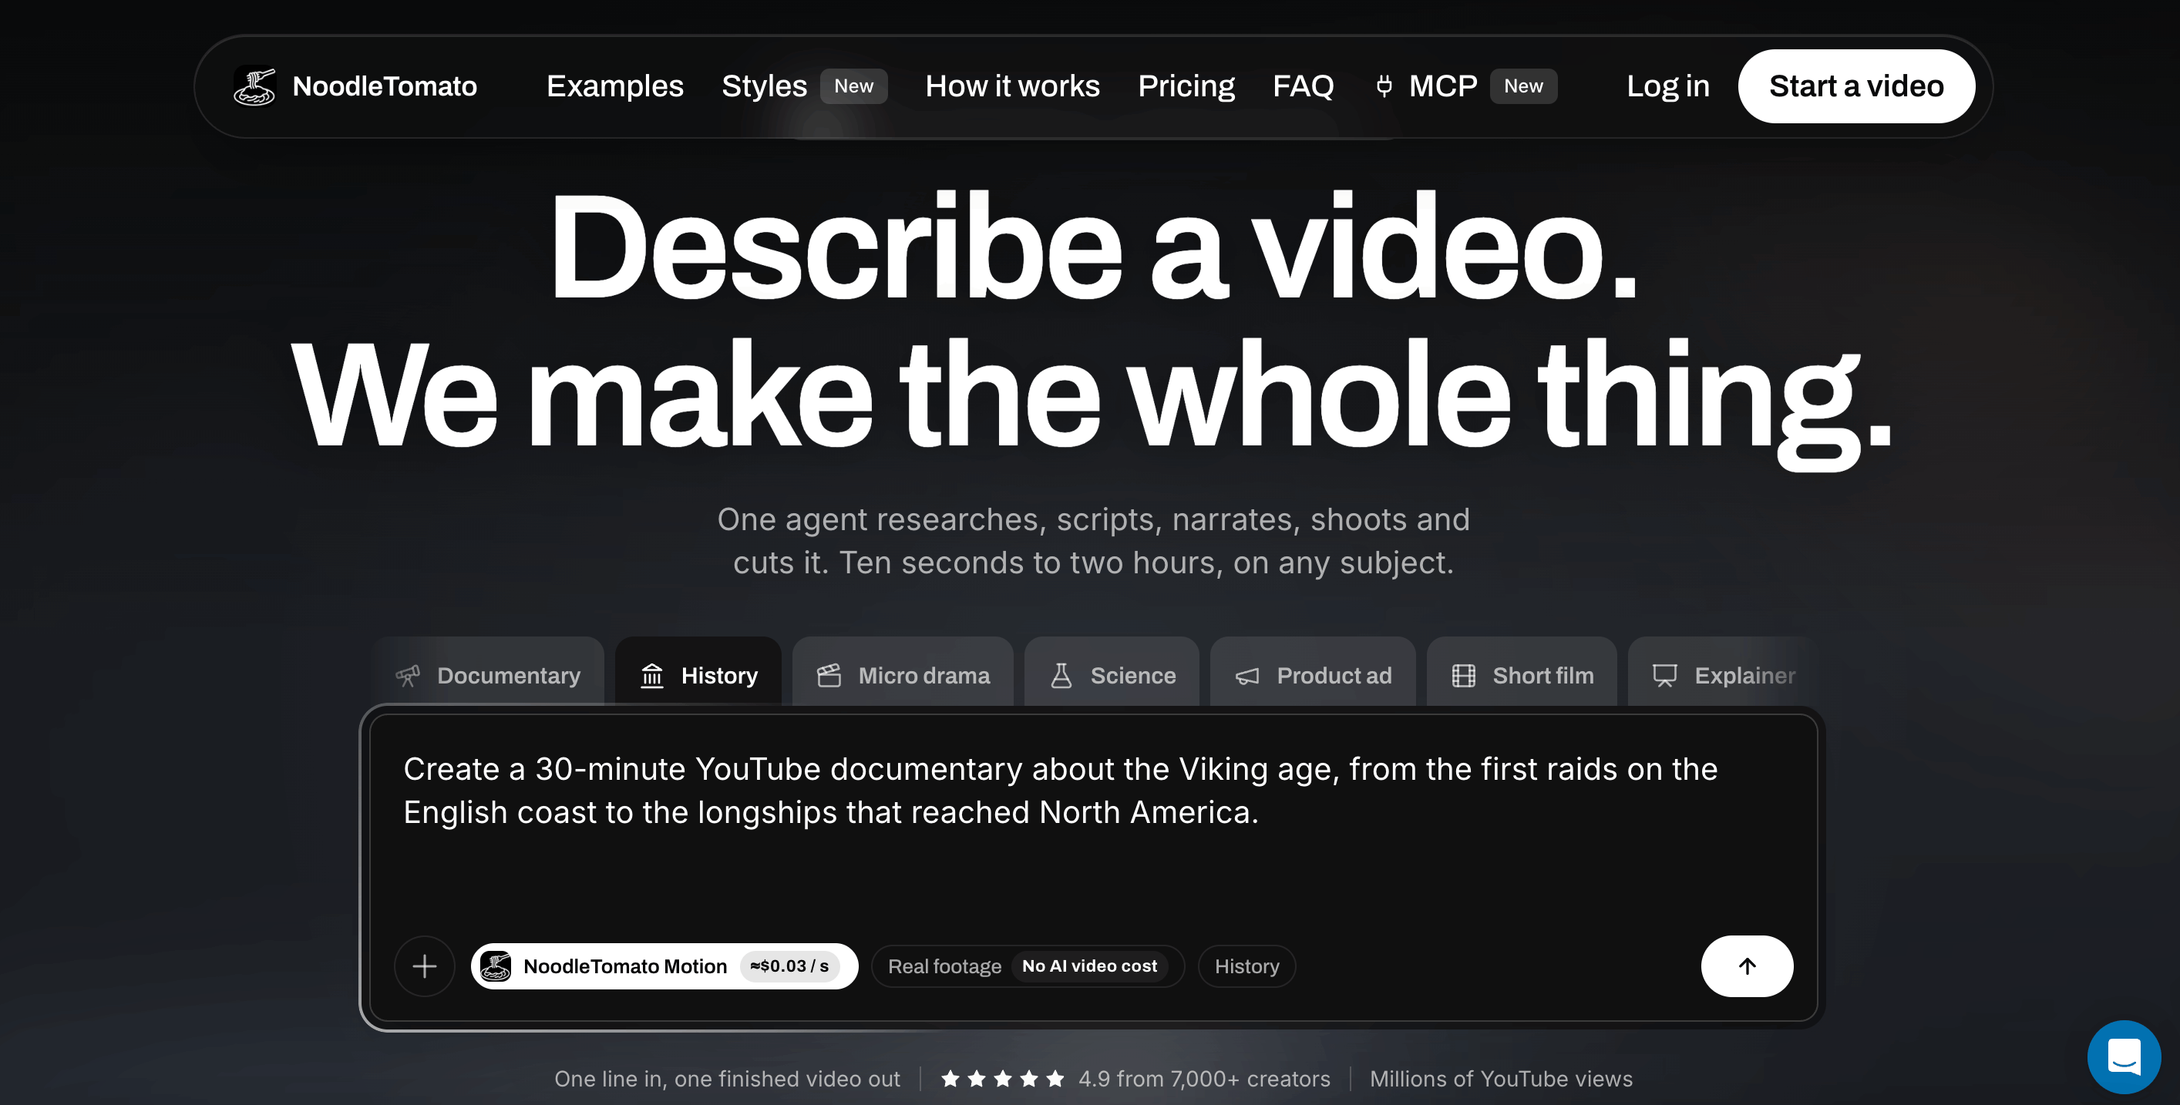Image resolution: width=2180 pixels, height=1105 pixels.
Task: Click the museum icon on History tab
Action: pos(651,675)
